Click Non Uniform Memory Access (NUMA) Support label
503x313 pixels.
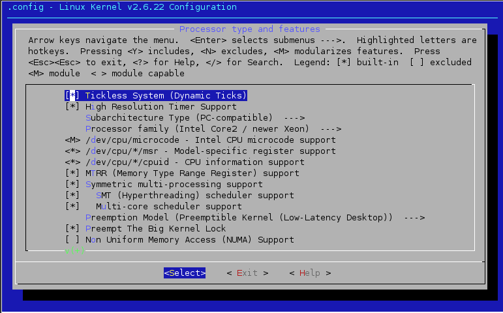pyautogui.click(x=190, y=240)
